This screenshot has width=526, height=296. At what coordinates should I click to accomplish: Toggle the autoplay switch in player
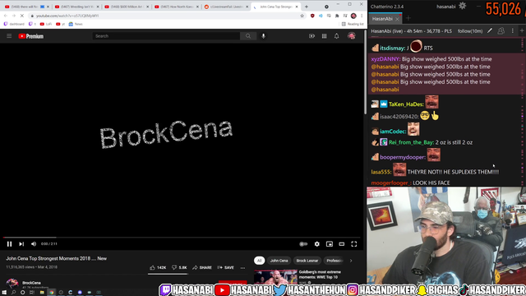[x=303, y=244]
